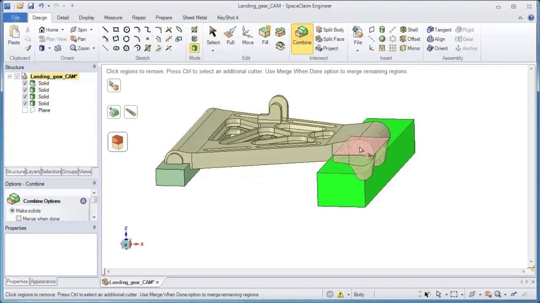Click the Offset tool
Screen dimensions: 540x303
click(x=410, y=39)
